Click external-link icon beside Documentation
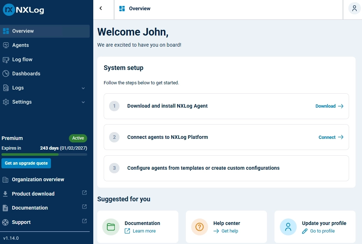The height and width of the screenshot is (244, 362). click(85, 207)
